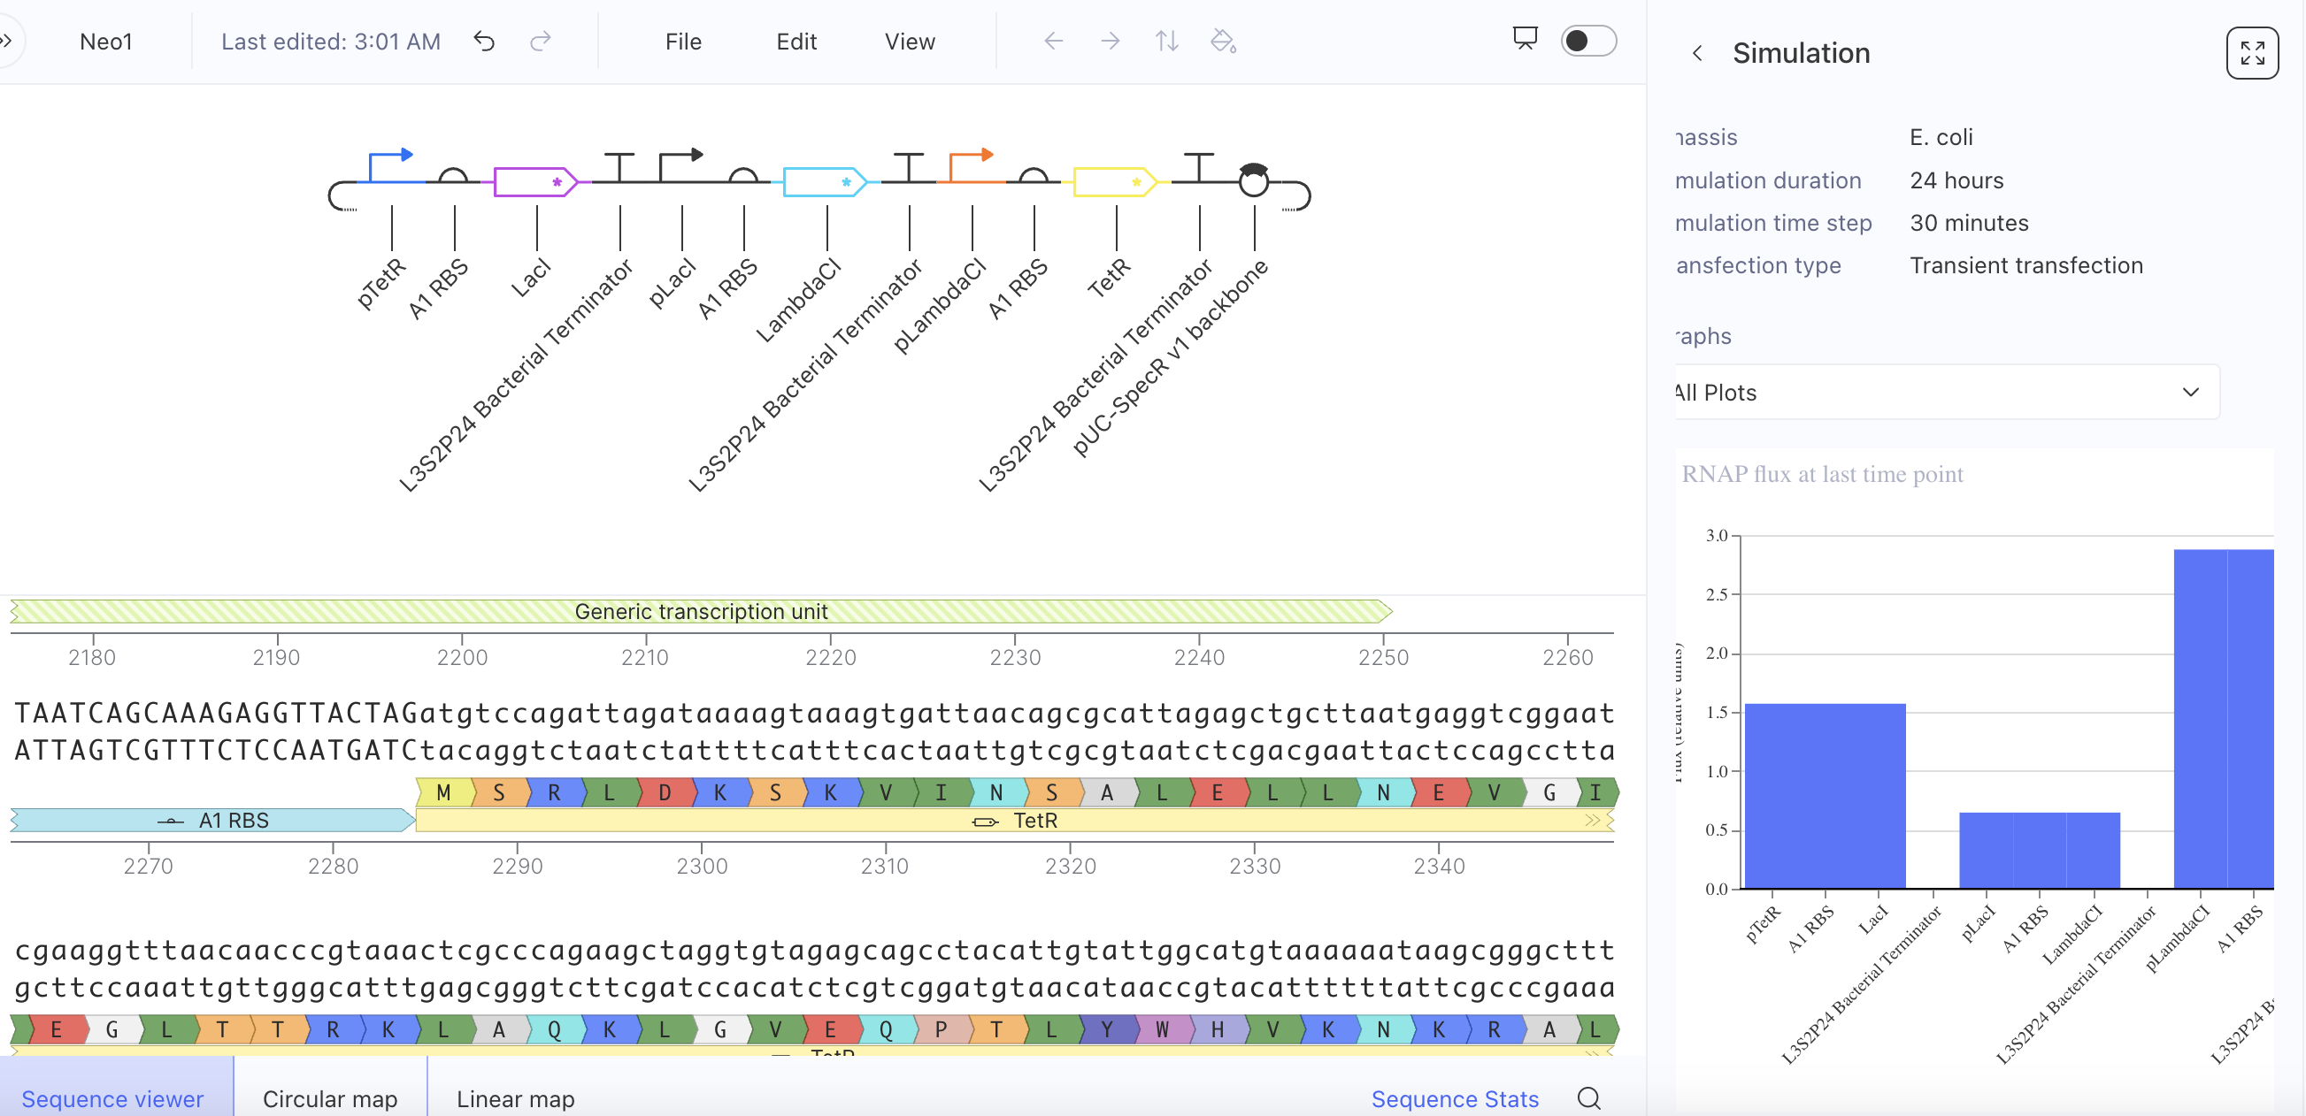Click the redo arrow icon

(540, 42)
